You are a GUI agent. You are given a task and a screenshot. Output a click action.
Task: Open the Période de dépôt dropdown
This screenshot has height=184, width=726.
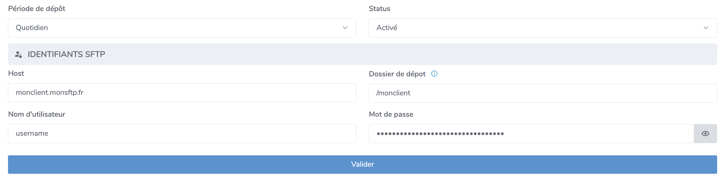click(182, 28)
